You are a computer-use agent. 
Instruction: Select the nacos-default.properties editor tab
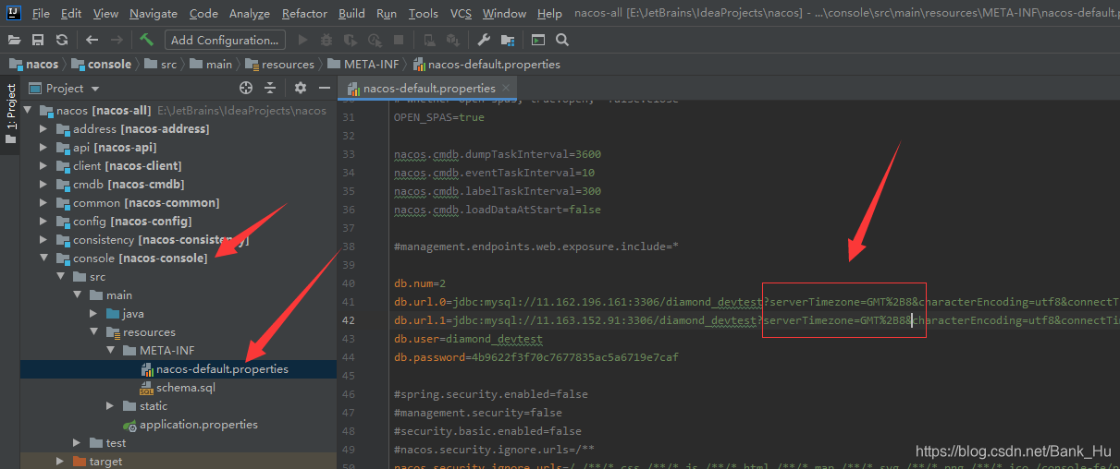428,89
